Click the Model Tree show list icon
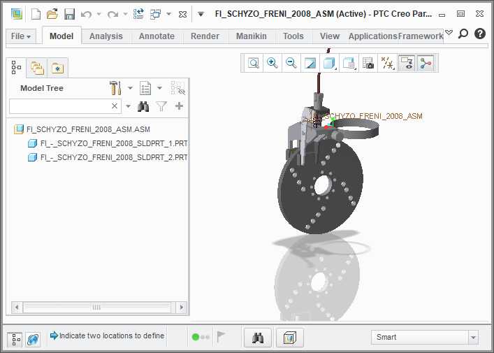The width and height of the screenshot is (494, 353). coord(145,88)
